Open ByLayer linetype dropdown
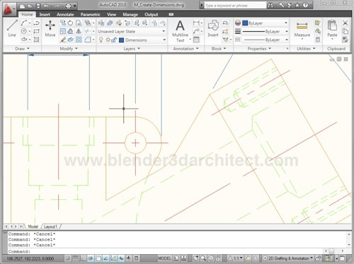Viewport: 354px width, 264px height. point(265,40)
